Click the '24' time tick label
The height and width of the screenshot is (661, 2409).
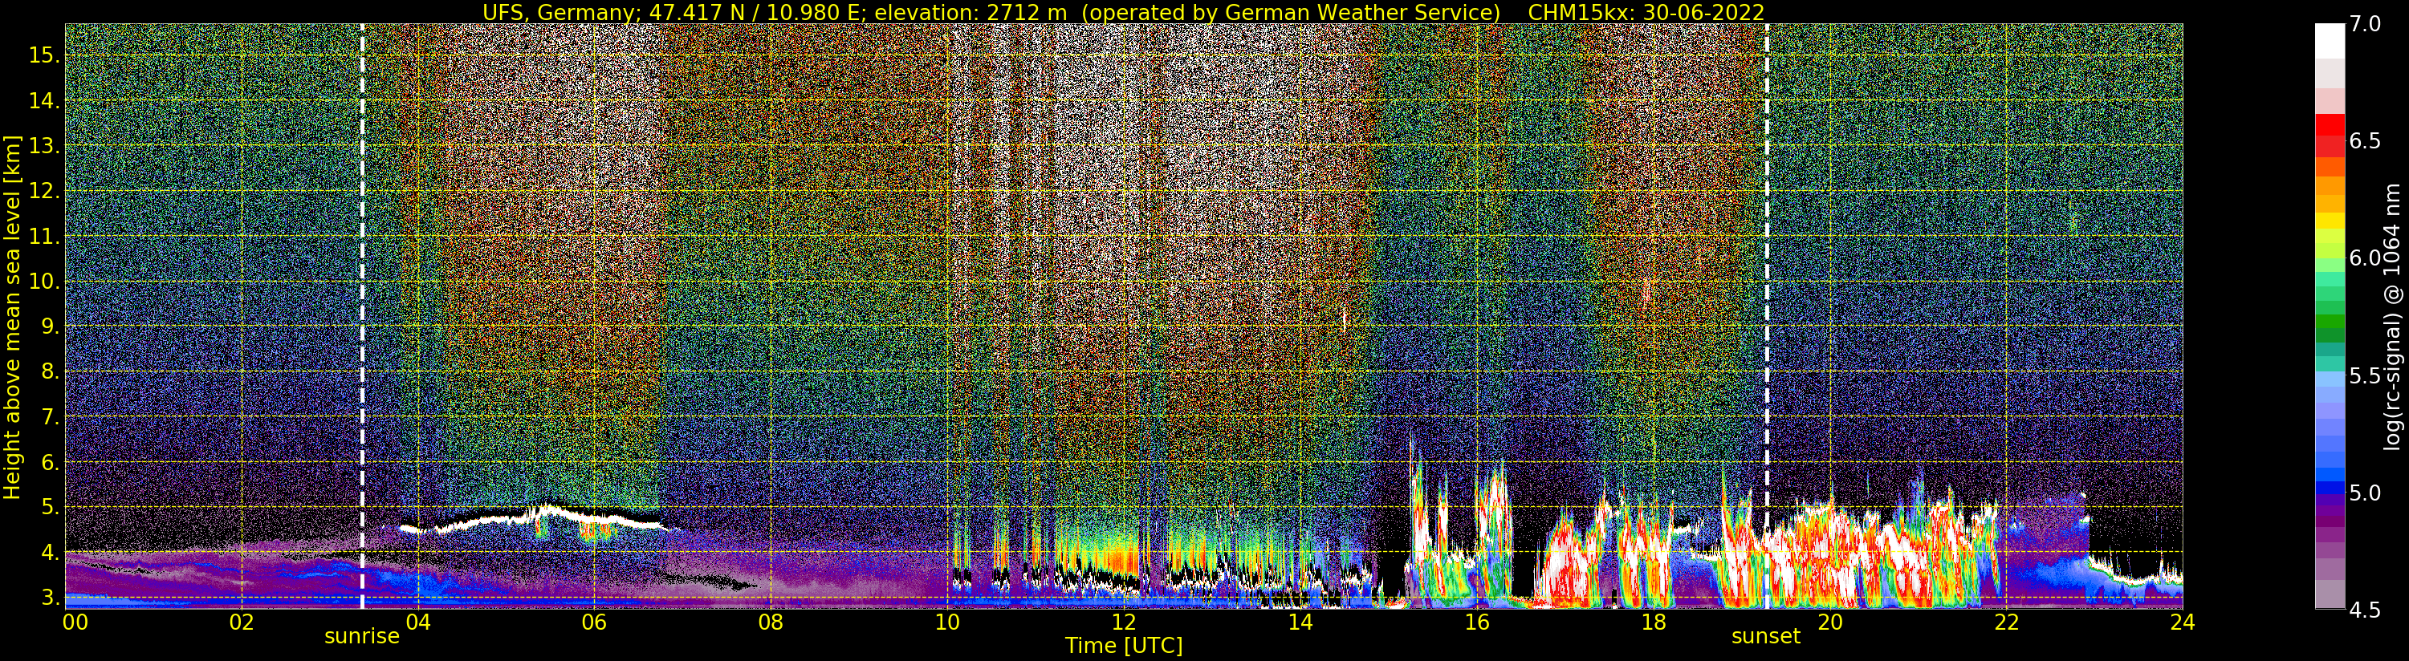pos(2183,622)
